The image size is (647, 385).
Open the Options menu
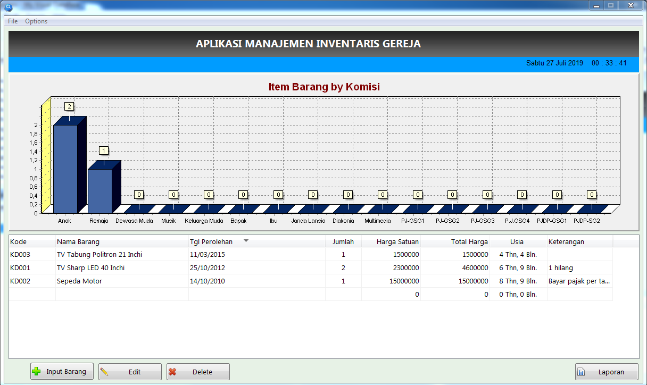click(36, 21)
